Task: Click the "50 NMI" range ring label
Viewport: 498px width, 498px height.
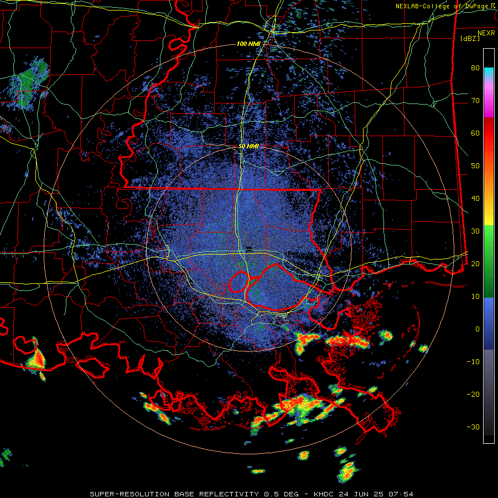Action: coord(248,147)
